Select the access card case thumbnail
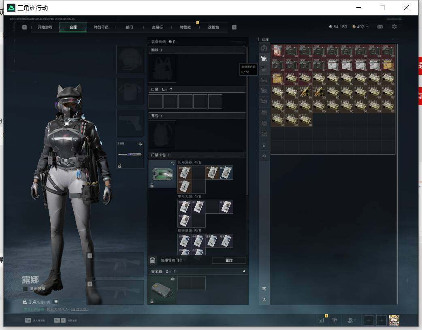 pos(162,174)
